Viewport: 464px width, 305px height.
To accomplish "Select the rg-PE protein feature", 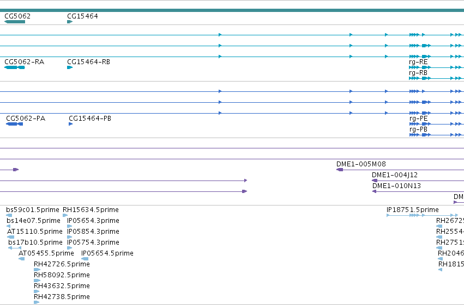I will (437, 124).
